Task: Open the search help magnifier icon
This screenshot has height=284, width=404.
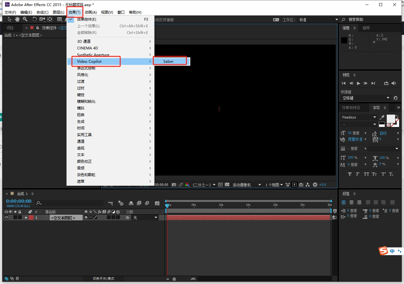Action: pos(343,20)
